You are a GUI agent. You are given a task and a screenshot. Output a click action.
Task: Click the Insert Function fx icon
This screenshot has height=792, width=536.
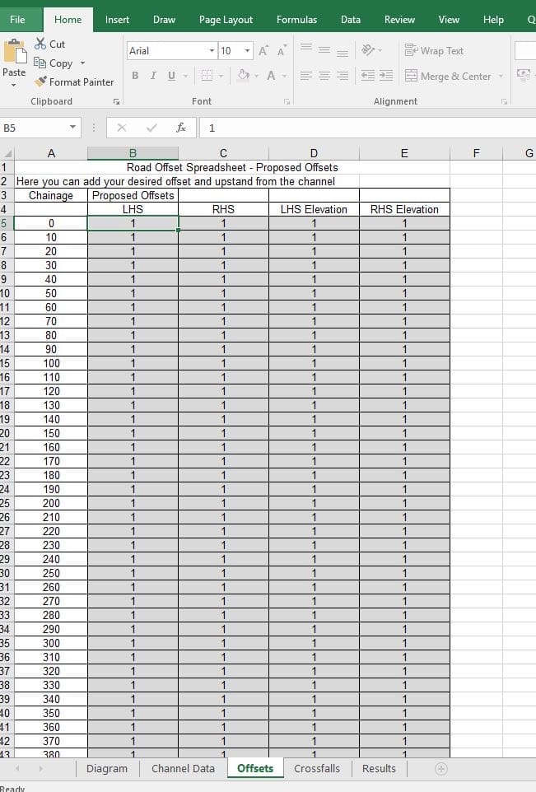pyautogui.click(x=181, y=128)
